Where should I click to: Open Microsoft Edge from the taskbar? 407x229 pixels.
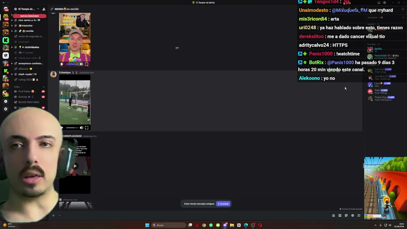(x=246, y=225)
